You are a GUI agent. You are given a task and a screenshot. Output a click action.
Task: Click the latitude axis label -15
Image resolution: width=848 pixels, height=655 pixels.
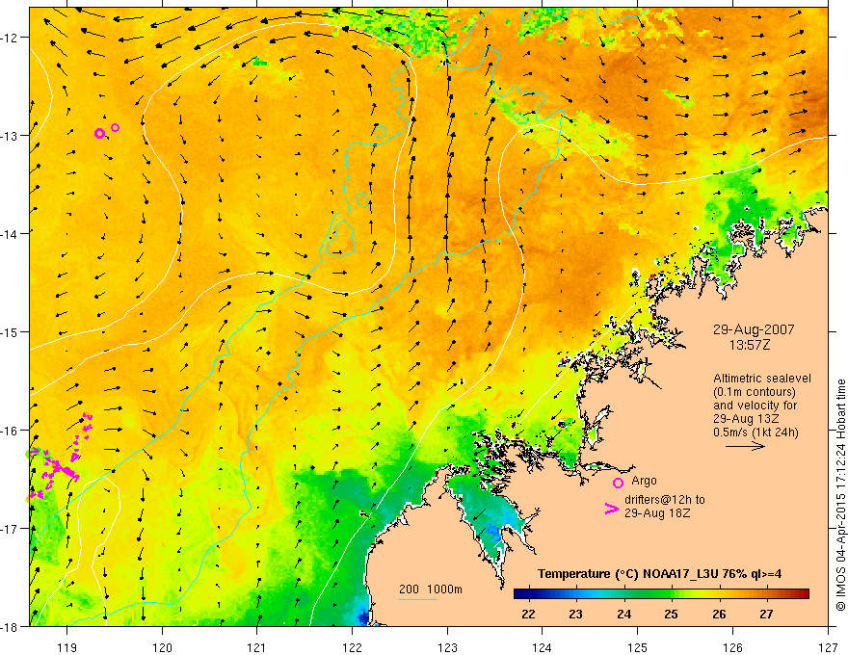coord(11,332)
